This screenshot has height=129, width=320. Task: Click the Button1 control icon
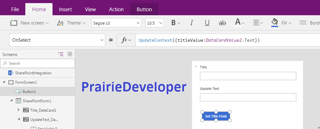18,92
